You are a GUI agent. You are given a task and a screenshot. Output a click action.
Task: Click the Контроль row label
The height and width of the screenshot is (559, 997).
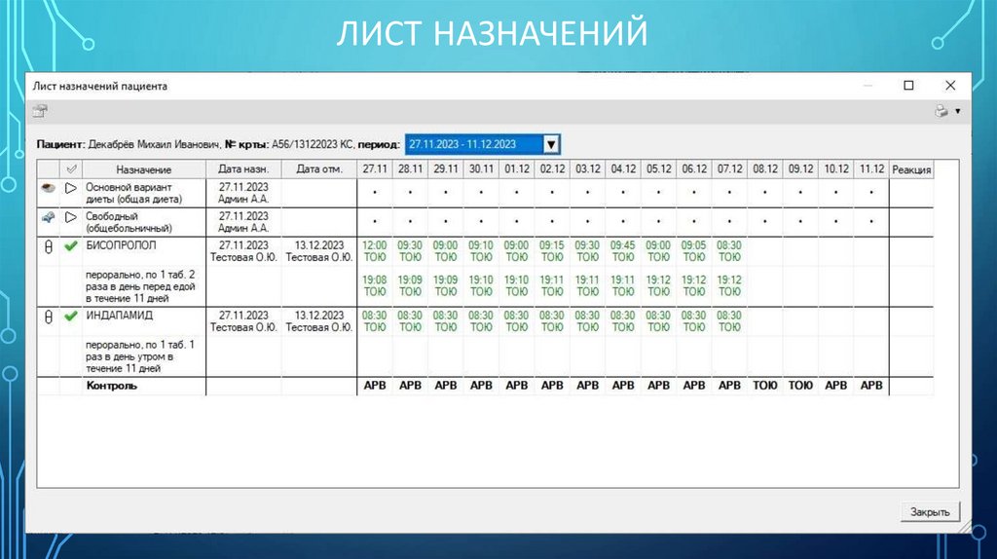(111, 386)
